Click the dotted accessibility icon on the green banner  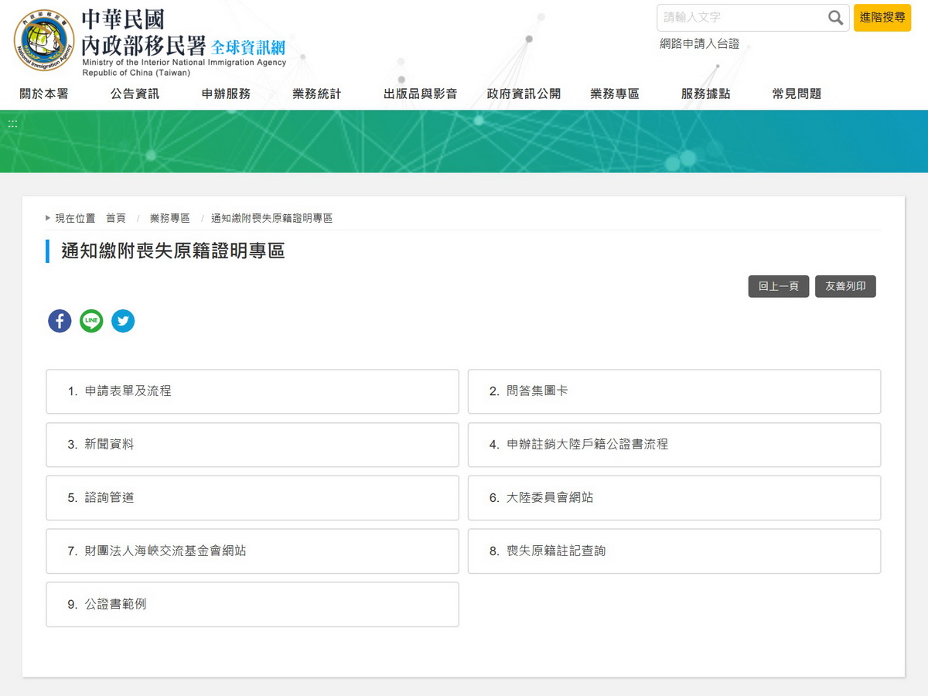pos(12,122)
